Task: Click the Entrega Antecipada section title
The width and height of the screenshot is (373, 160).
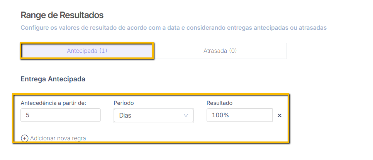Action: click(53, 79)
